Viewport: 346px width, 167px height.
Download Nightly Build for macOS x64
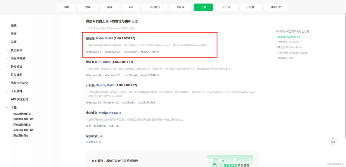pyautogui.click(x=127, y=103)
